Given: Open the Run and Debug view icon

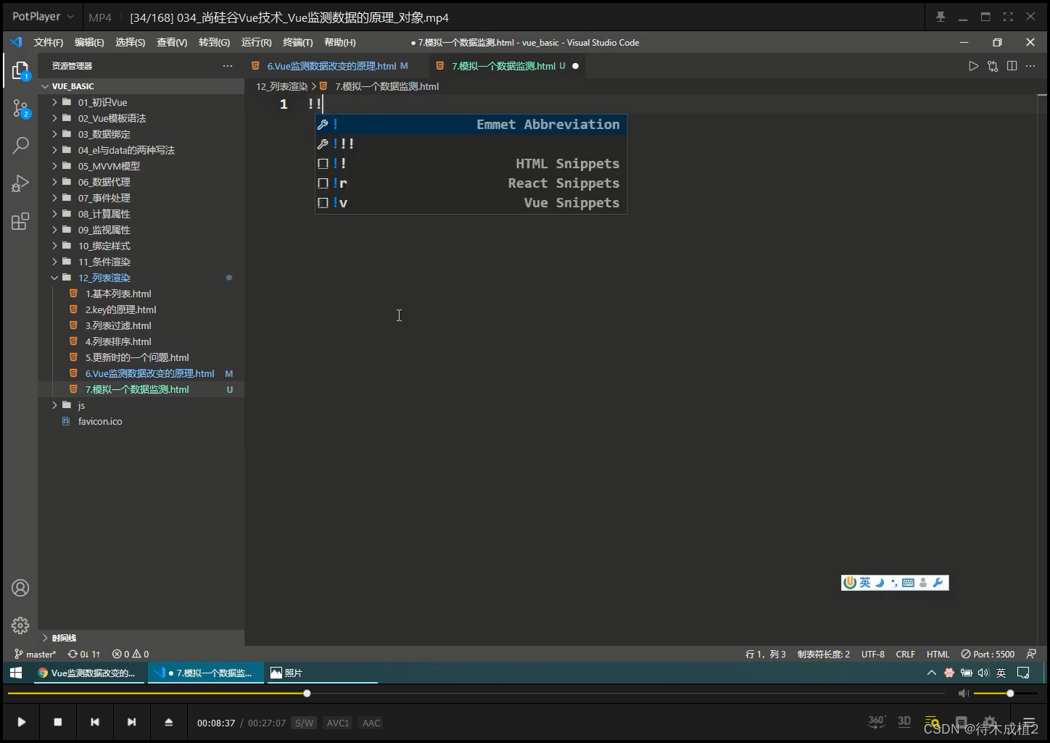Looking at the screenshot, I should pyautogui.click(x=20, y=183).
